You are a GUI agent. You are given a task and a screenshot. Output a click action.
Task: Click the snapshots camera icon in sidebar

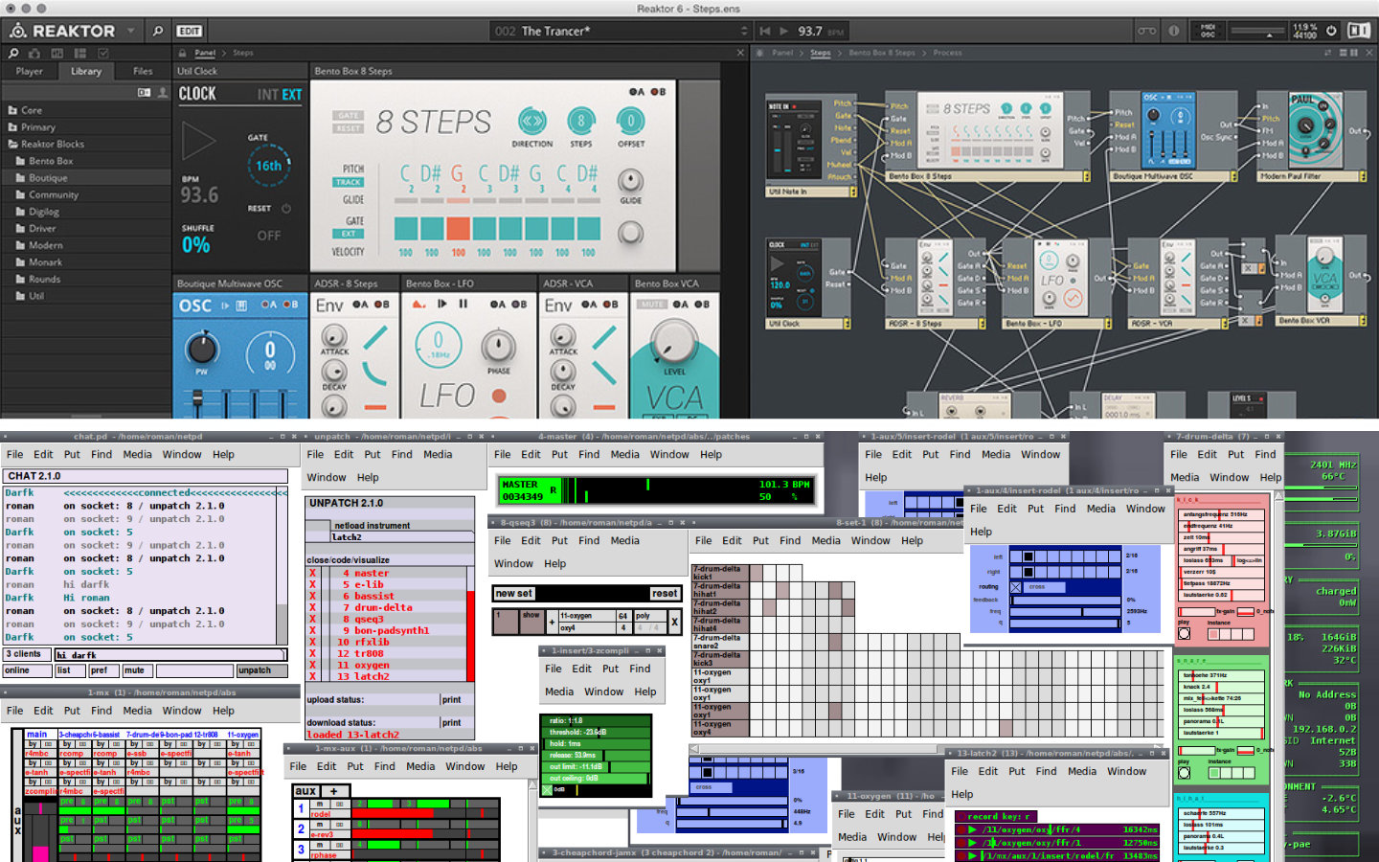click(x=35, y=53)
